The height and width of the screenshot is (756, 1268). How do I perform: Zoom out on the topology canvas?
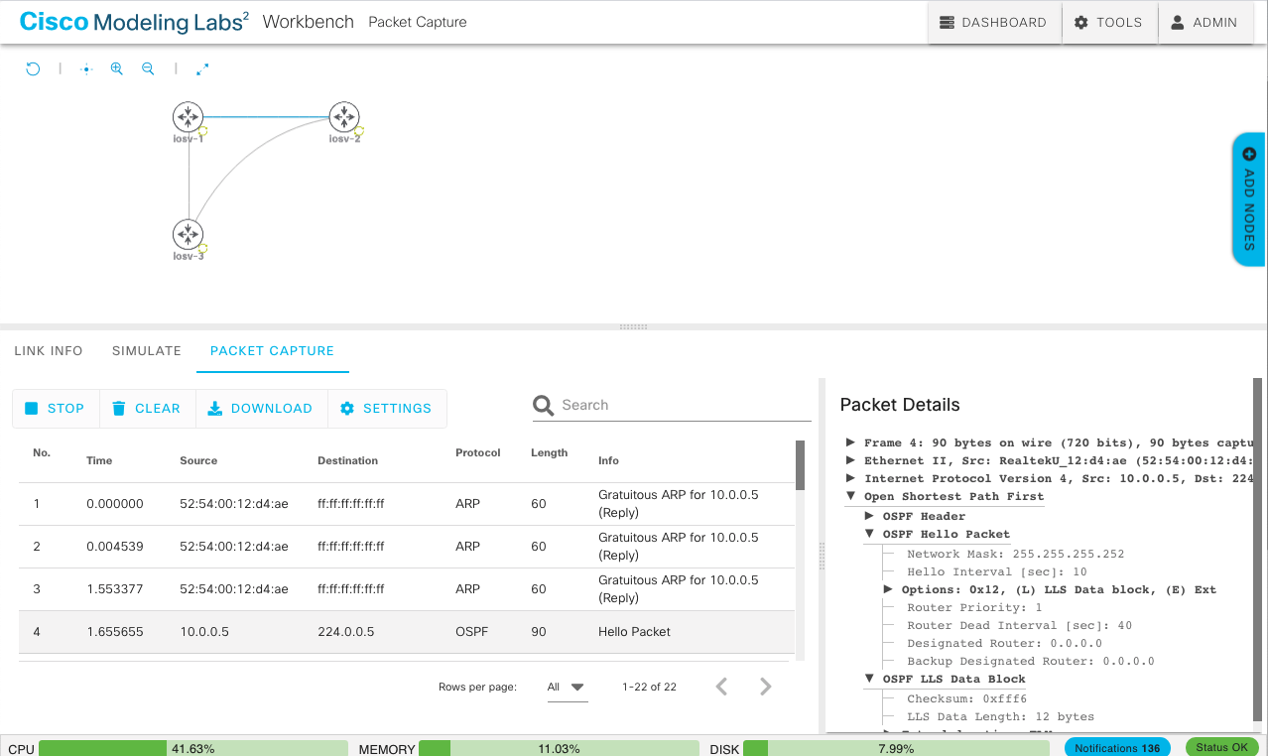click(x=148, y=69)
